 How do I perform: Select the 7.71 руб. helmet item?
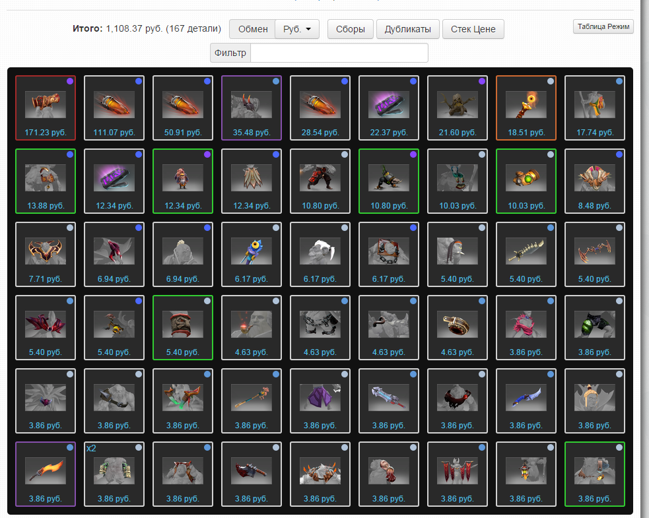click(x=46, y=254)
